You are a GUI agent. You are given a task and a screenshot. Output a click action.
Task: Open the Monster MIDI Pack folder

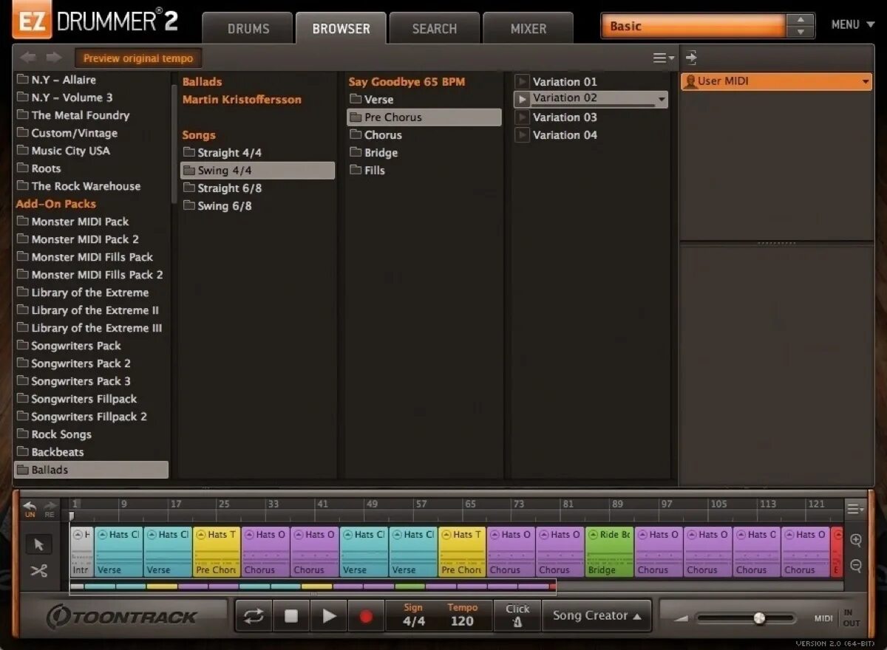click(x=80, y=222)
